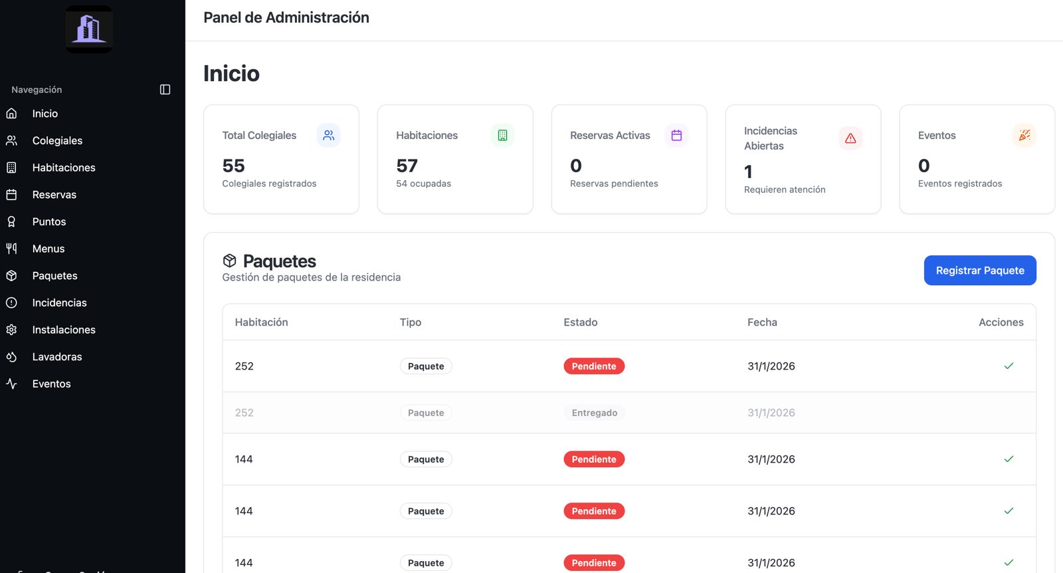Click the Navegación label in sidebar
Image resolution: width=1063 pixels, height=573 pixels.
(37, 90)
